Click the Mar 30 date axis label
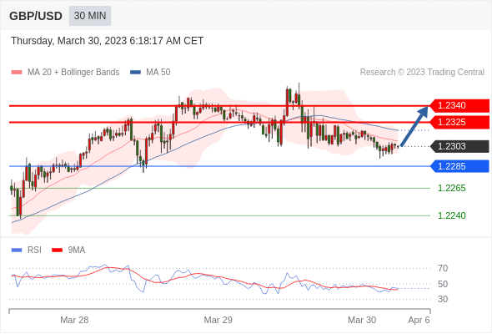Viewport: 492px width, 334px height. pyautogui.click(x=362, y=320)
